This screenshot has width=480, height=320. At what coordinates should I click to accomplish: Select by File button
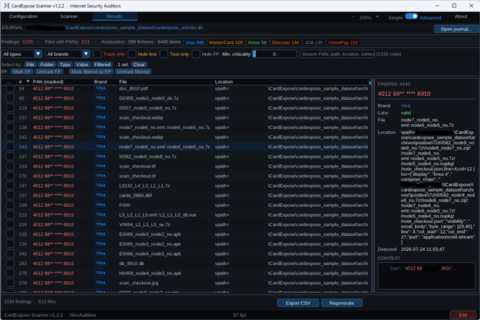coord(30,65)
